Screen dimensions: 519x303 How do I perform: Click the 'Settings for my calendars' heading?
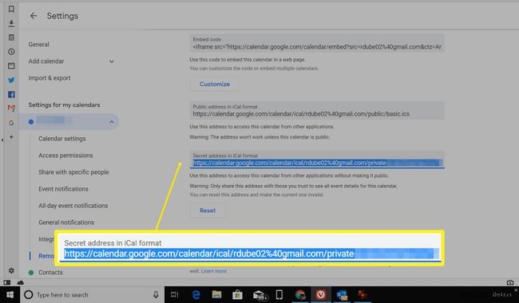click(64, 104)
